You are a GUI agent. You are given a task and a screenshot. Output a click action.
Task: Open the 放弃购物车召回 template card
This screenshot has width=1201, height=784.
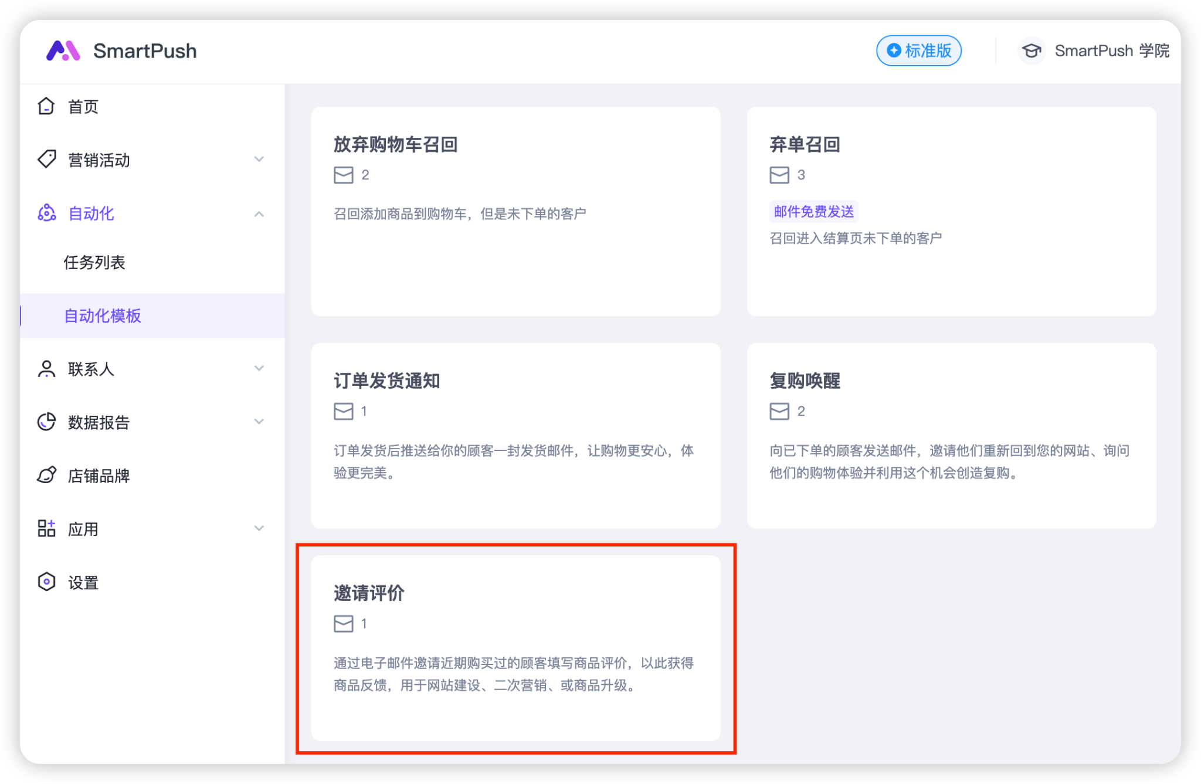pos(515,211)
